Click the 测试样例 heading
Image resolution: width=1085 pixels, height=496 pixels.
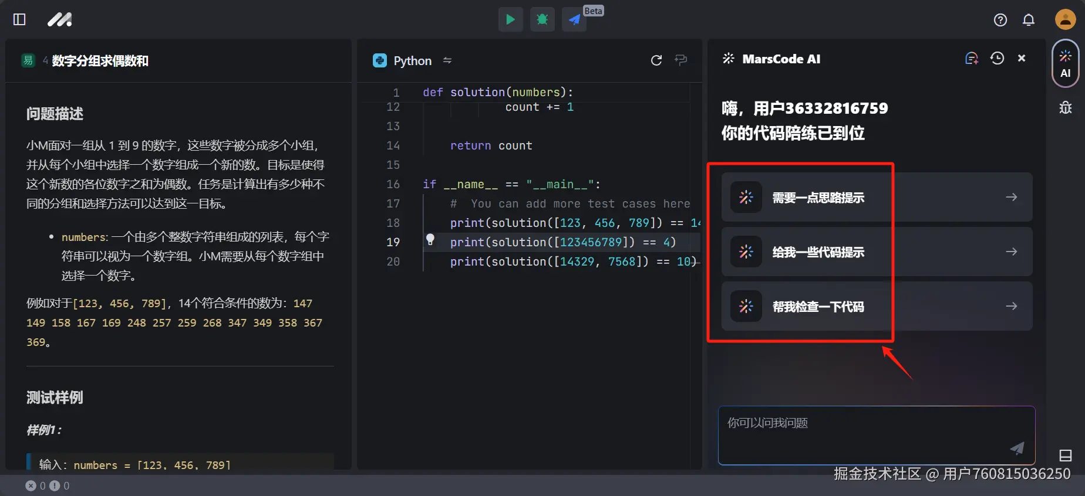tap(55, 398)
